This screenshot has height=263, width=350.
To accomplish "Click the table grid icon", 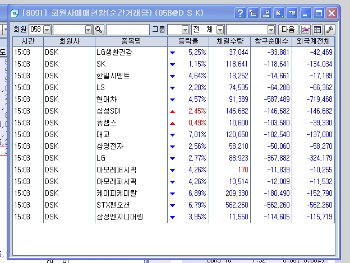I will (317, 29).
